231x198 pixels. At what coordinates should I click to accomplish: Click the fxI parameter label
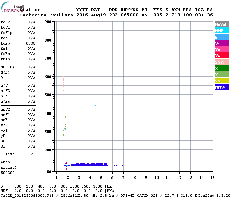pos(4,49)
